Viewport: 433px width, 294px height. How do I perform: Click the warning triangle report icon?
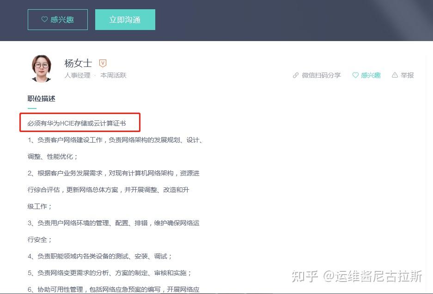pyautogui.click(x=395, y=75)
